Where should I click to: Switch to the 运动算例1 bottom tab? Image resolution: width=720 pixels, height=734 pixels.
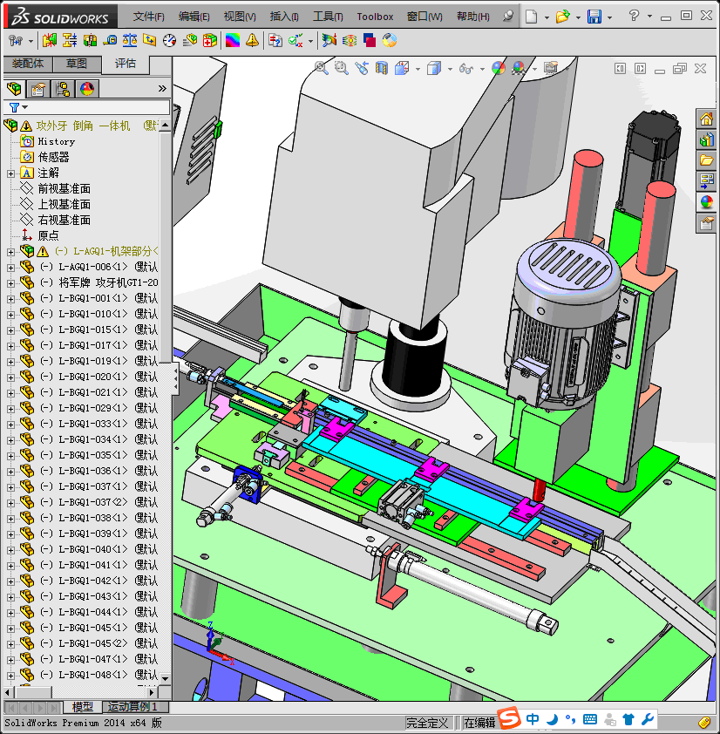click(132, 707)
